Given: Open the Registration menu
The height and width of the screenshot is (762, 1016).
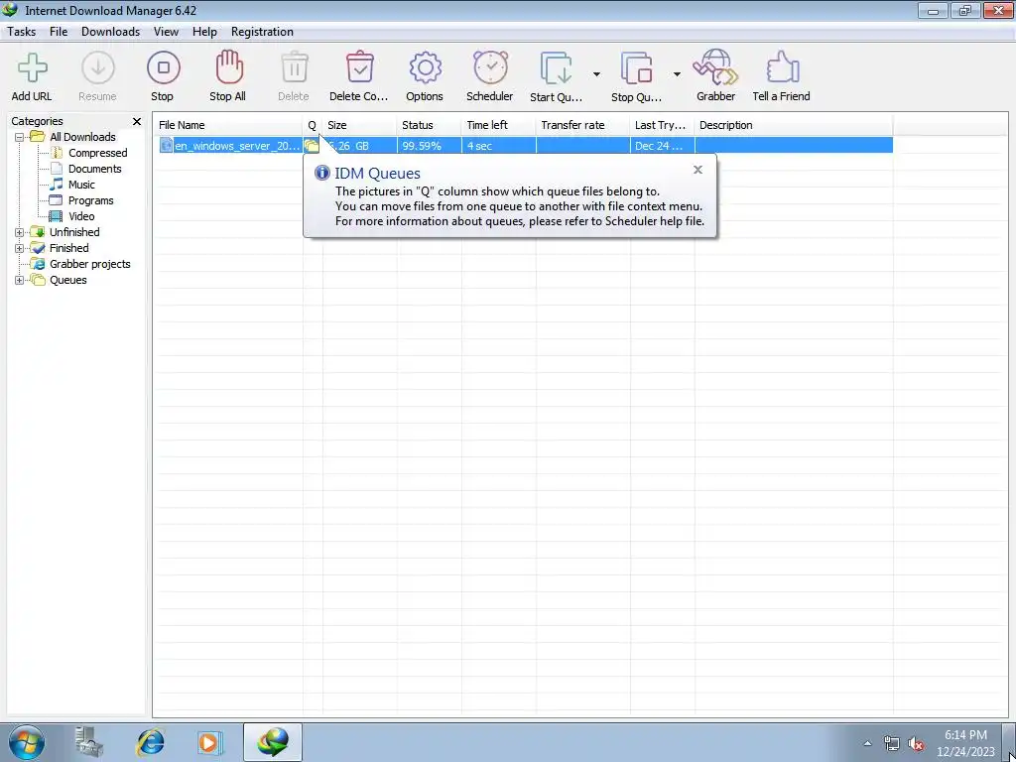Looking at the screenshot, I should coord(262,32).
